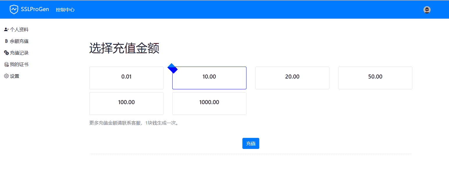Open 设置 sidebar item

[15, 76]
